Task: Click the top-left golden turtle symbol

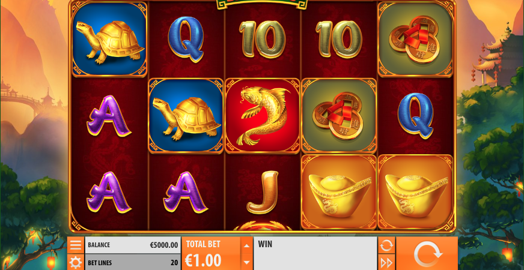Action: 109,40
